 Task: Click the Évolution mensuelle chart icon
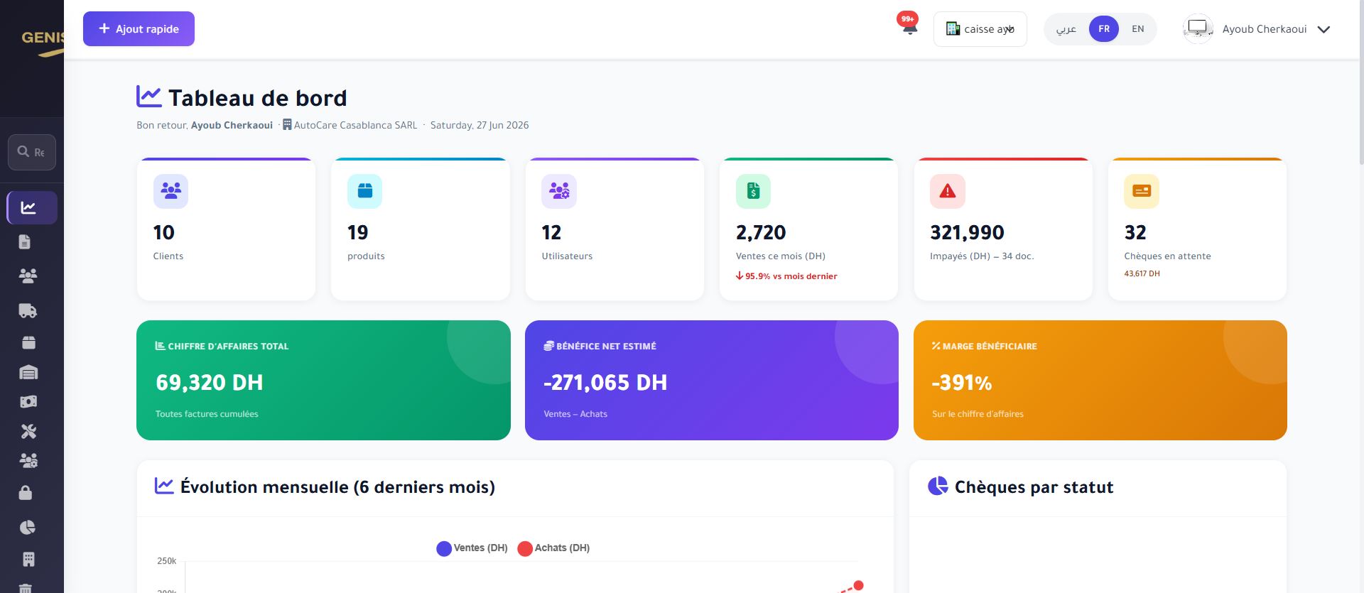[164, 486]
